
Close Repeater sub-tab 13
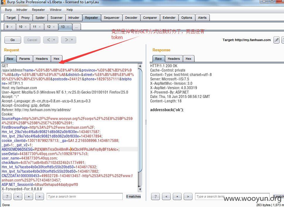click(68, 27)
